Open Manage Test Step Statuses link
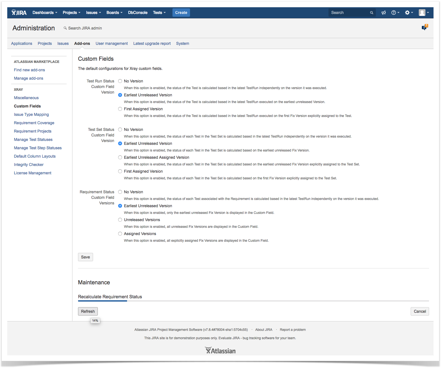The width and height of the screenshot is (443, 369). tap(38, 148)
